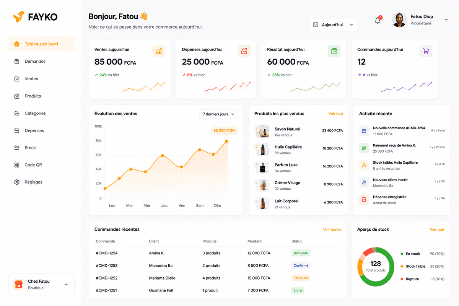Image resolution: width=459 pixels, height=306 pixels.
Task: Click the Crème Visage product thumbnail
Action: pos(262,186)
